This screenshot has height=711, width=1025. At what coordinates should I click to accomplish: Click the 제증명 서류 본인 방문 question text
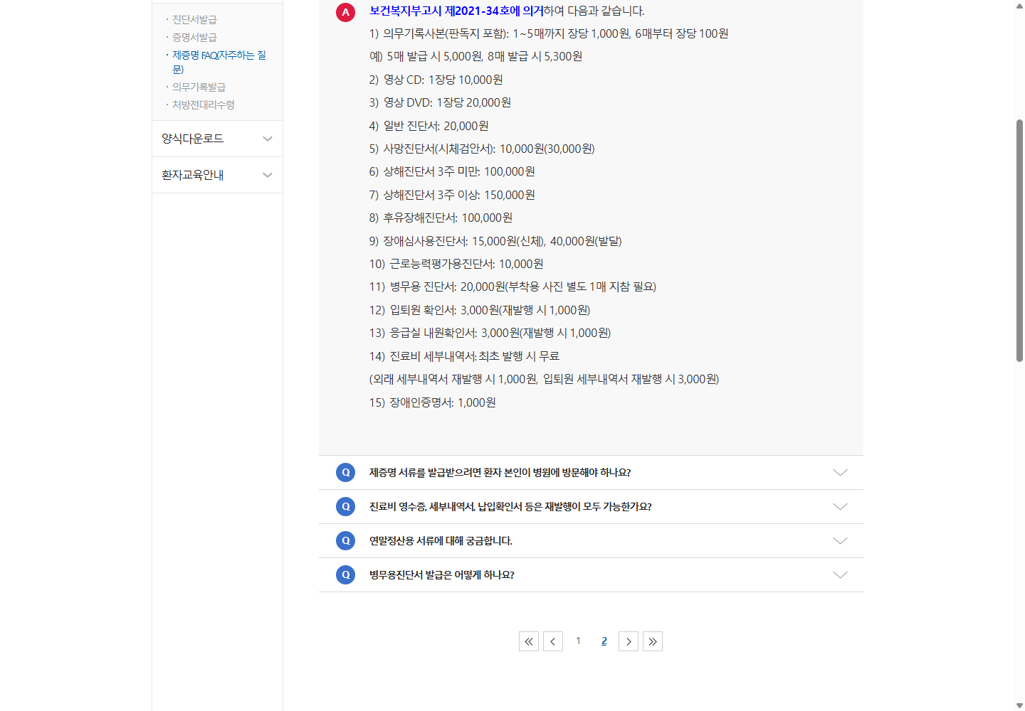pyautogui.click(x=500, y=473)
